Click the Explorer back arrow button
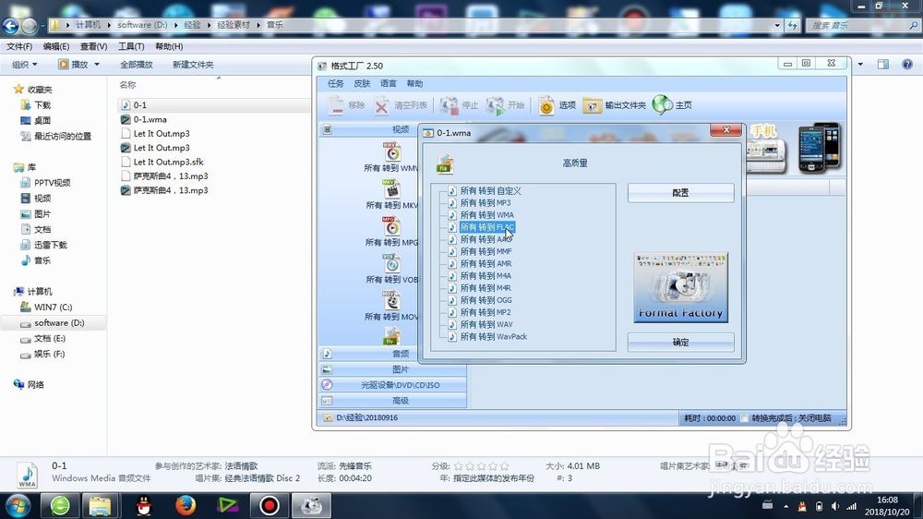Image resolution: width=923 pixels, height=519 pixels. tap(10, 25)
